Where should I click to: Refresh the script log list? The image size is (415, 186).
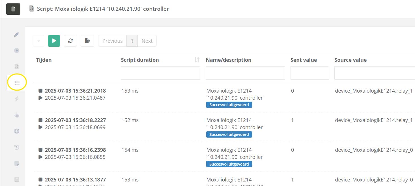[x=70, y=41]
